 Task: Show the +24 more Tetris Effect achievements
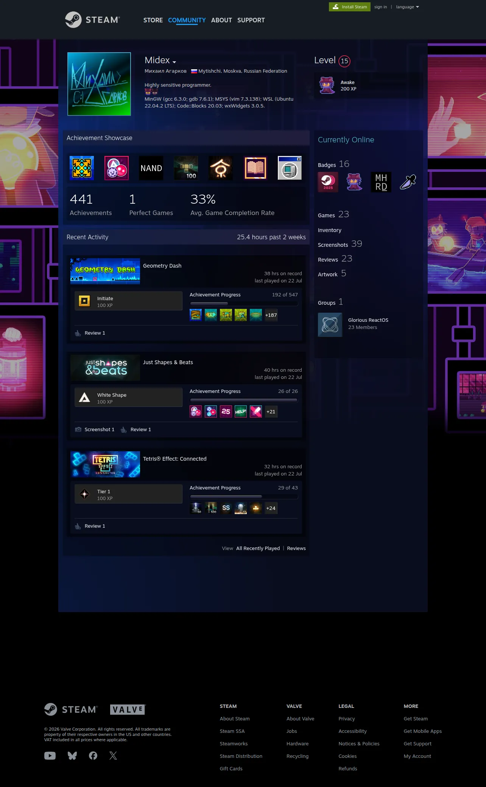[x=271, y=508]
